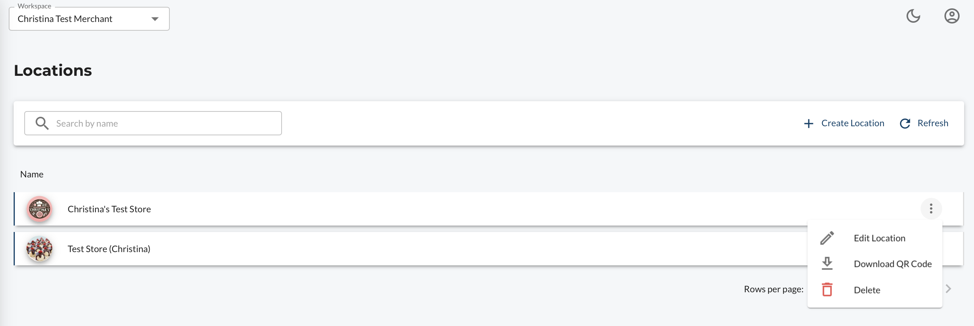The width and height of the screenshot is (974, 326).
Task: Click the plus icon beside Create Location
Action: click(809, 124)
